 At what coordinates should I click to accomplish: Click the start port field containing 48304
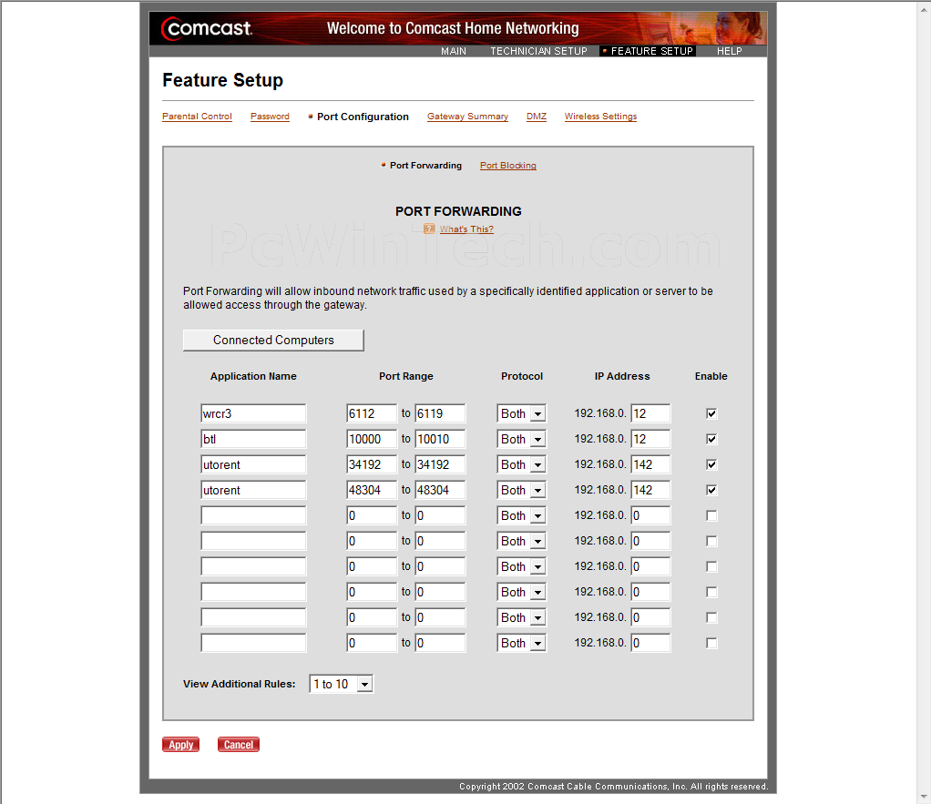(x=372, y=490)
